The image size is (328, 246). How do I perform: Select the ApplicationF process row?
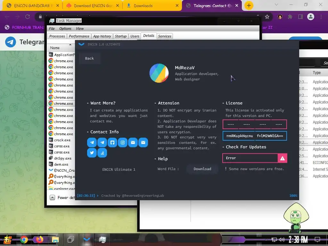[x=61, y=54]
